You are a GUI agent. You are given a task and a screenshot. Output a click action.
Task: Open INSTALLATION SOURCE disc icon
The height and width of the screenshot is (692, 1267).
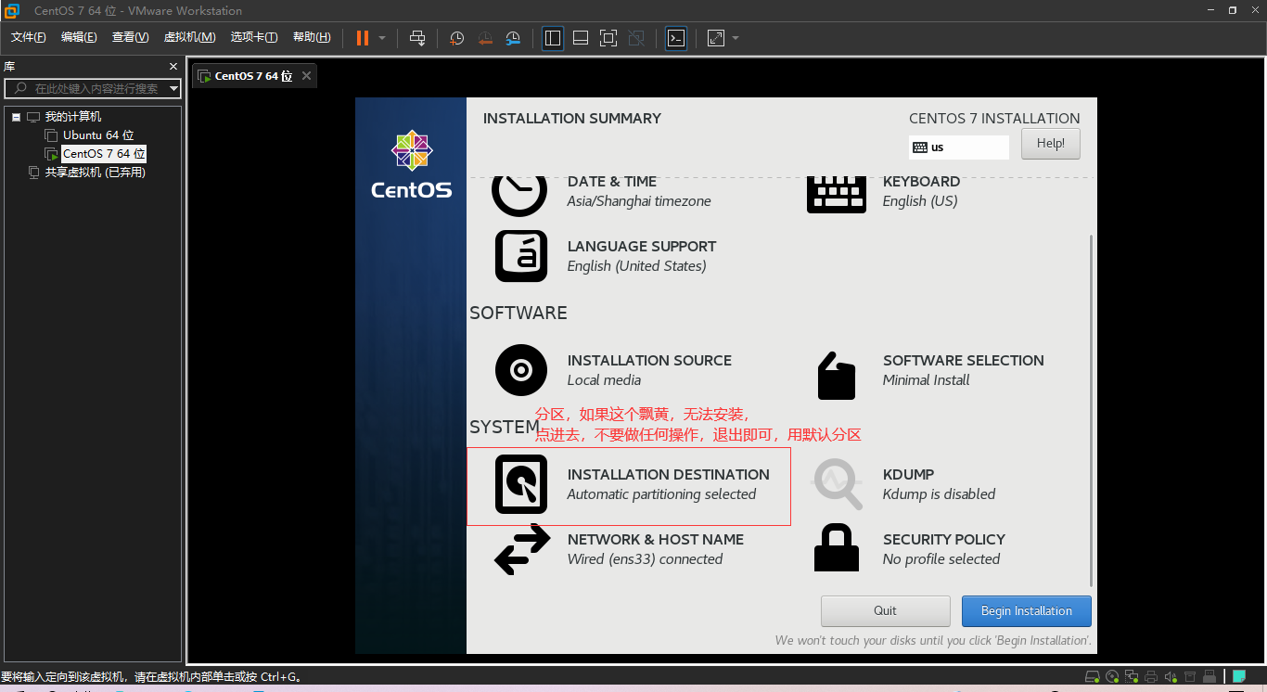pos(521,370)
